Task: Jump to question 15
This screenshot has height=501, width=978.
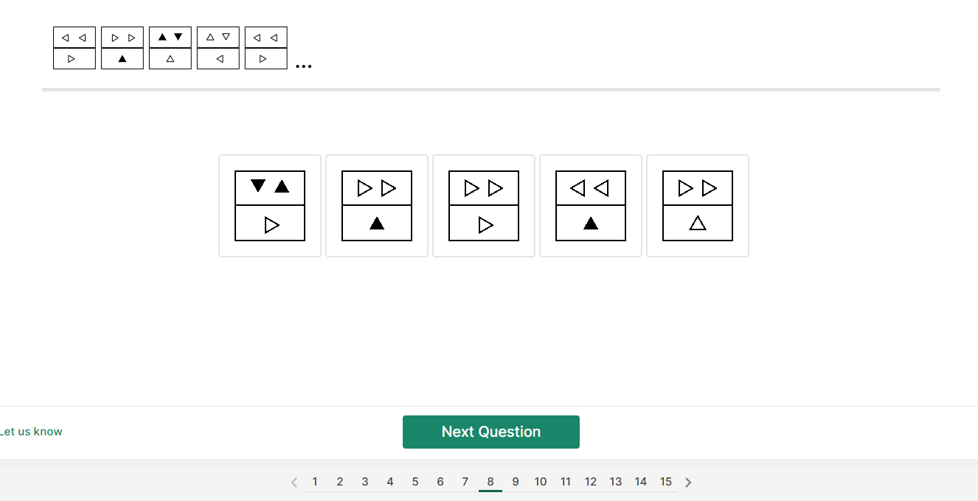Action: click(666, 482)
